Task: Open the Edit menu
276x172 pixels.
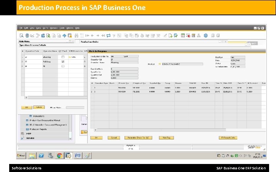Action: pos(26,28)
